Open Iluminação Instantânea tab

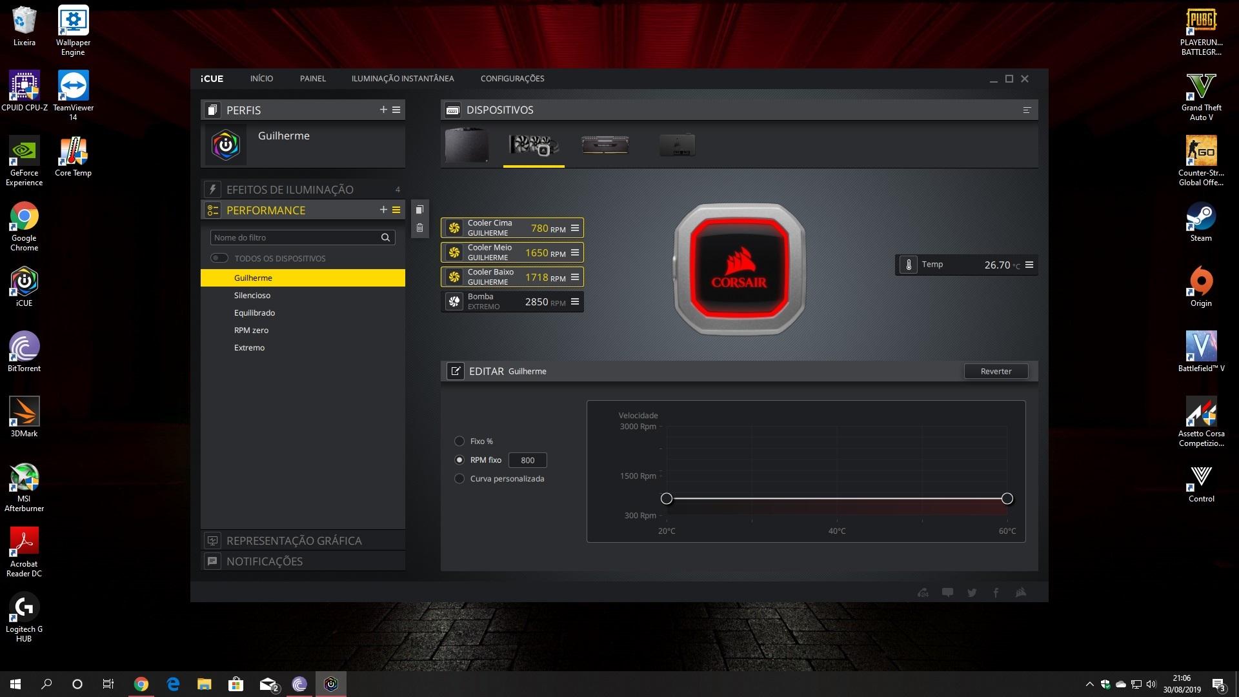coord(403,79)
